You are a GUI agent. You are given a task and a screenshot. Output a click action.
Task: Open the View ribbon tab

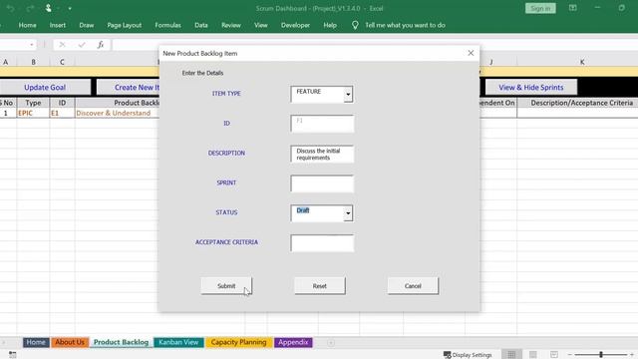pos(261,25)
